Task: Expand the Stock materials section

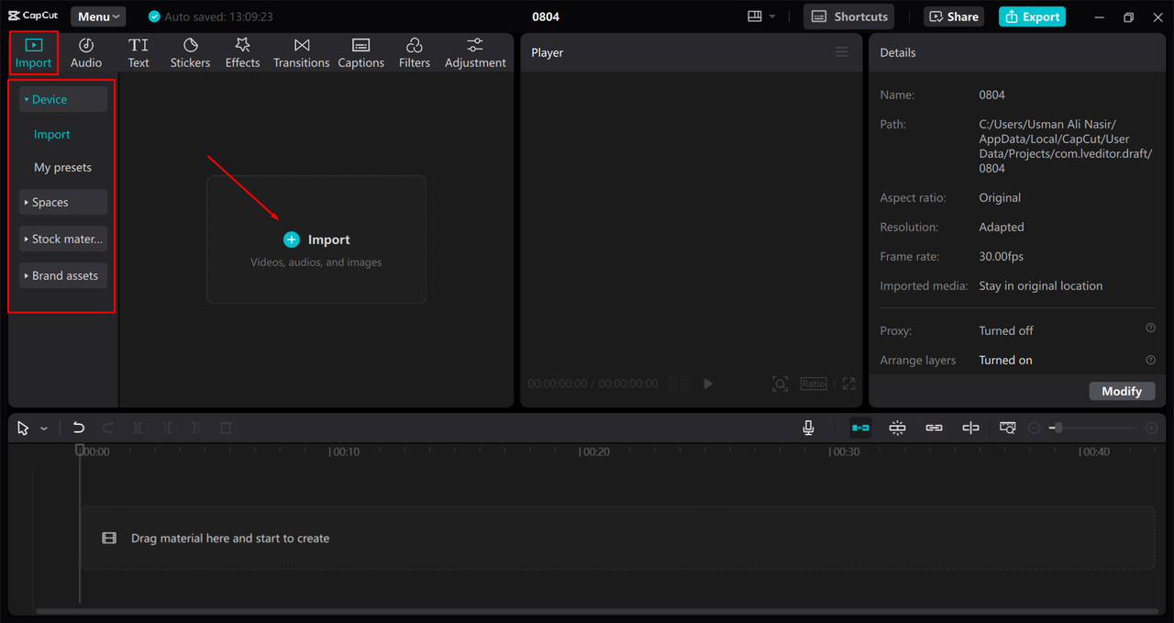Action: tap(63, 239)
